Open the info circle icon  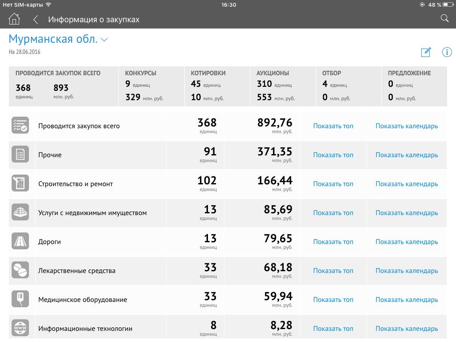tap(447, 52)
